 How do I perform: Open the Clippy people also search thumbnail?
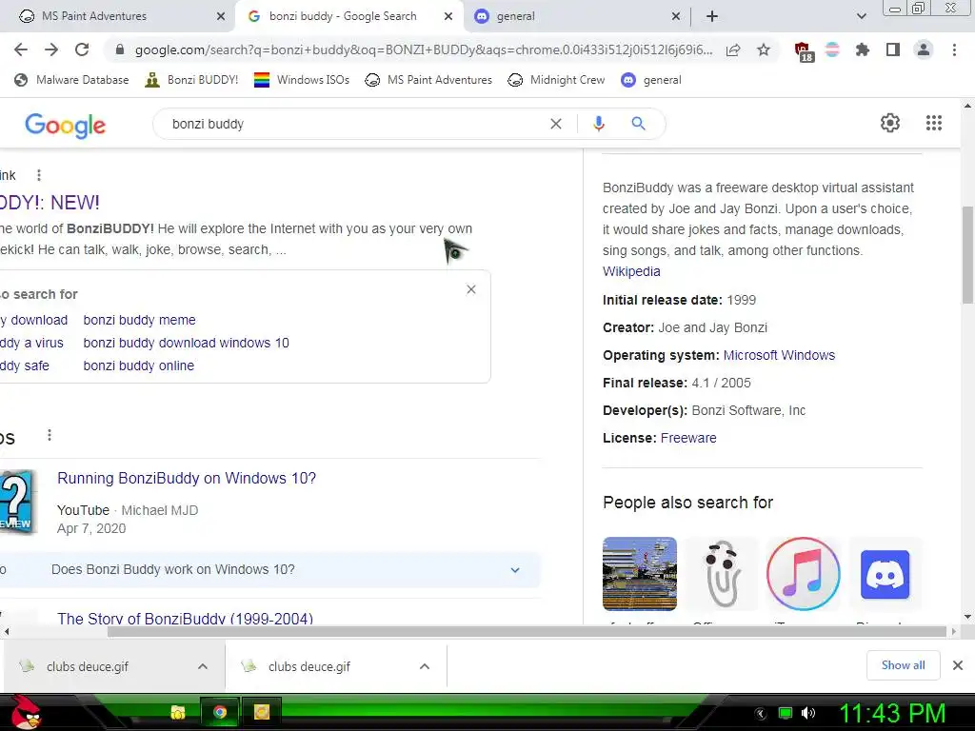pos(722,574)
